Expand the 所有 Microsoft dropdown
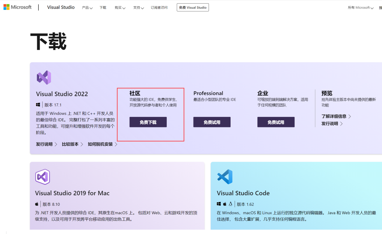 (x=361, y=8)
